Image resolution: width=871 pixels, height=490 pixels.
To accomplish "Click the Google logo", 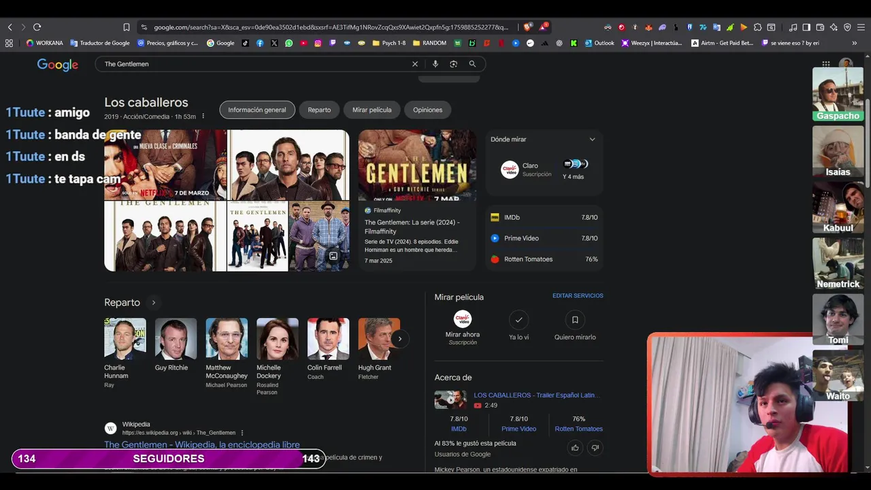I will point(58,65).
